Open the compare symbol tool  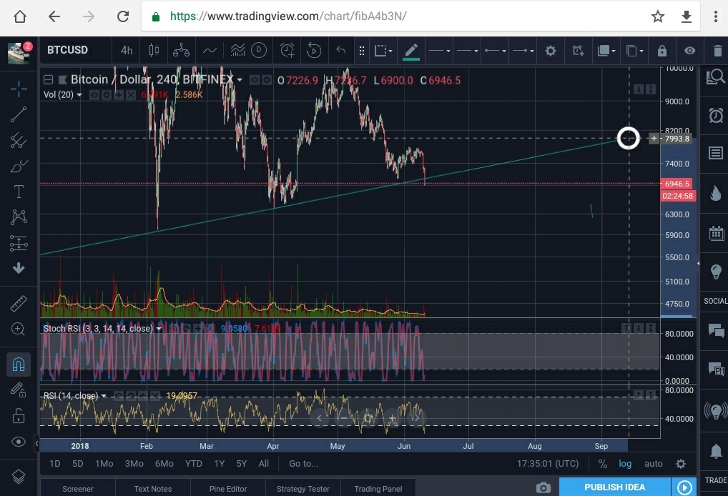(x=181, y=50)
